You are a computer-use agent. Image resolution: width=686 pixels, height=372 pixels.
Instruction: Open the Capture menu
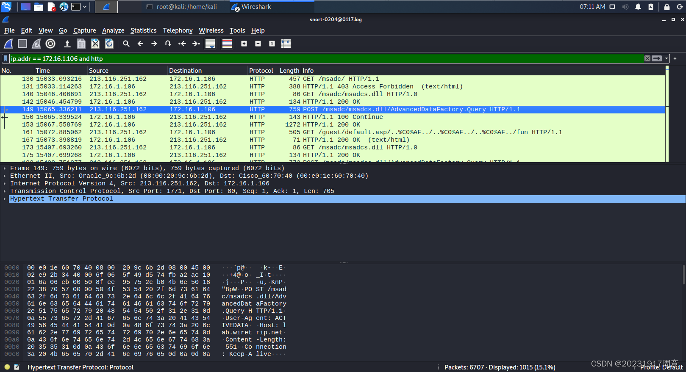click(x=84, y=30)
